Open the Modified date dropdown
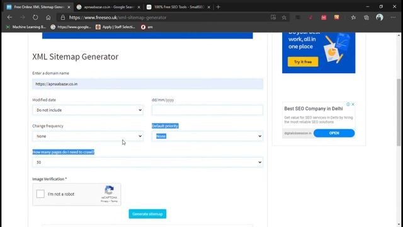Viewport: 403px width, 227px height. pyautogui.click(x=88, y=110)
